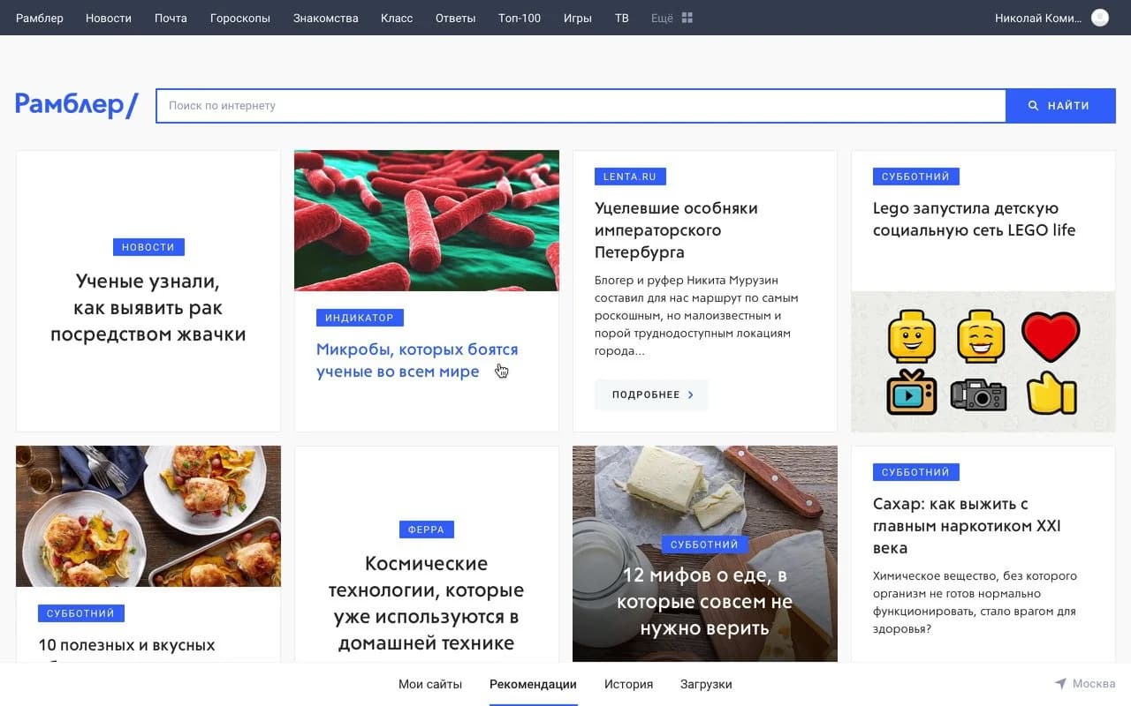Open Новости in the top menu
The height and width of the screenshot is (706, 1131).
tap(109, 18)
